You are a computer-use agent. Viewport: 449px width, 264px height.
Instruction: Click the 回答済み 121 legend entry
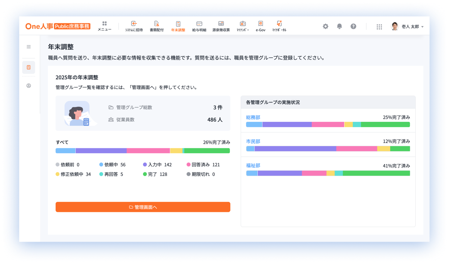(203, 165)
